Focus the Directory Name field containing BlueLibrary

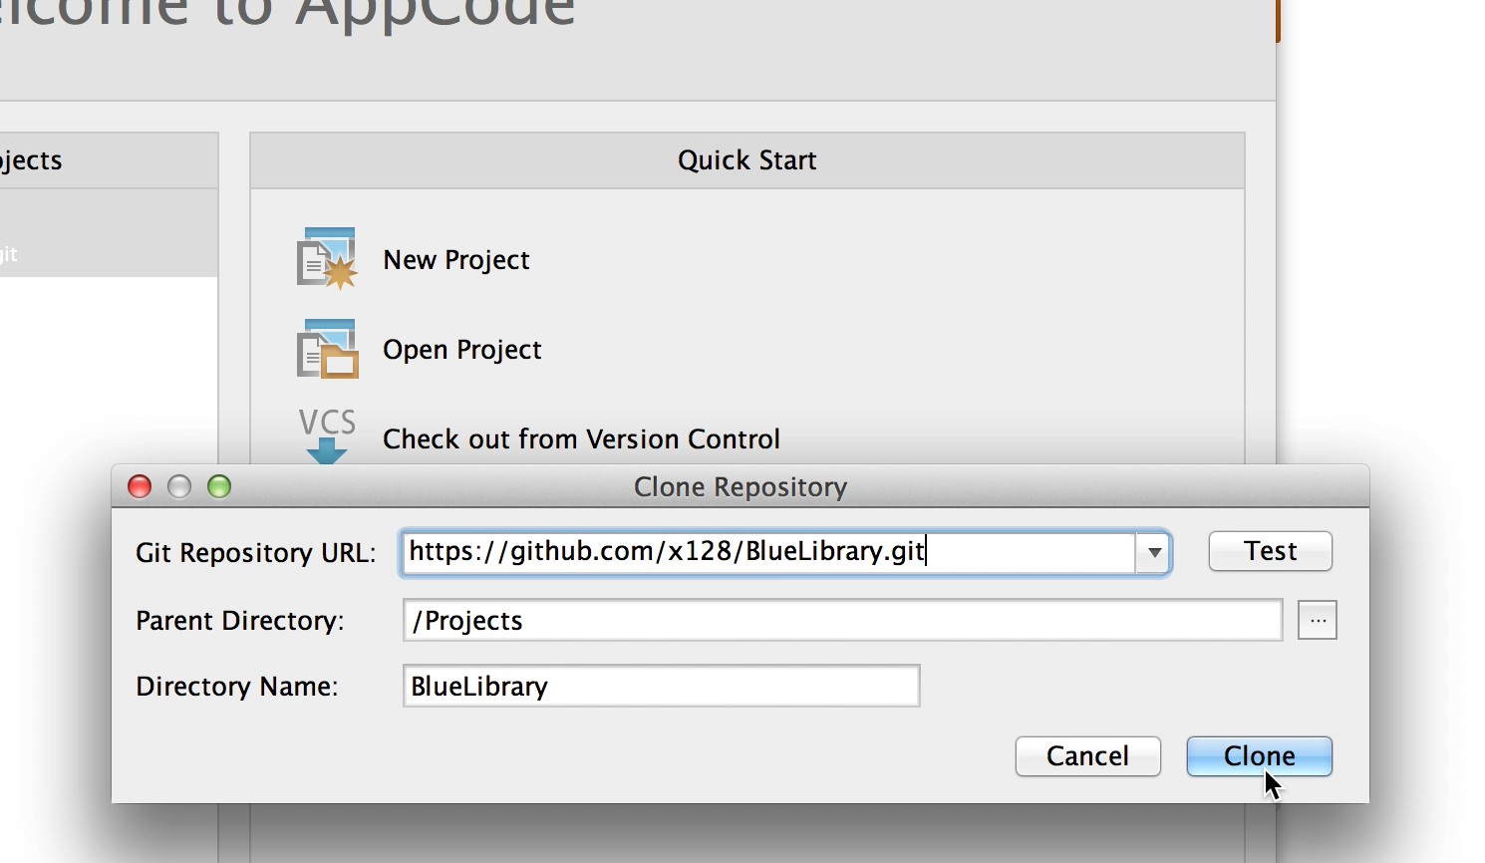point(662,686)
